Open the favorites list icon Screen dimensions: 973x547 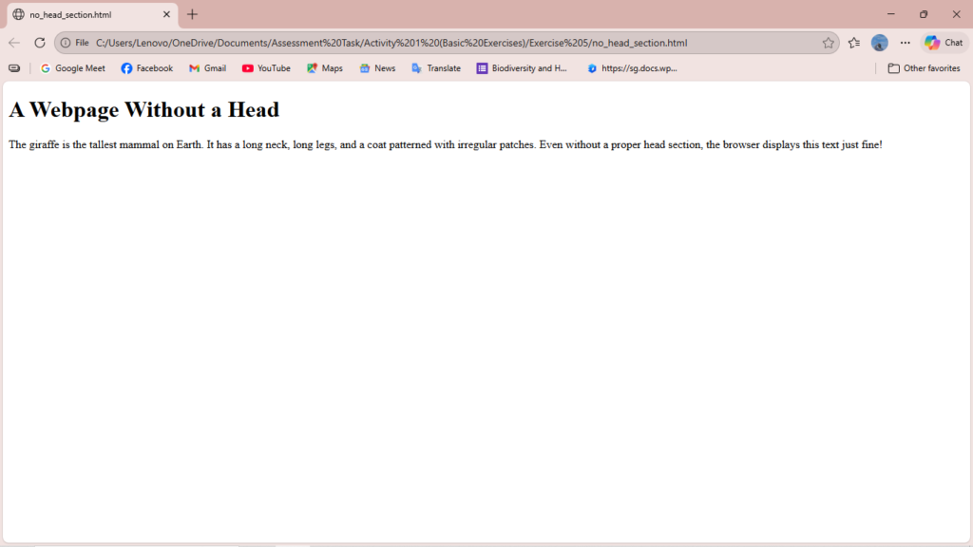point(854,43)
